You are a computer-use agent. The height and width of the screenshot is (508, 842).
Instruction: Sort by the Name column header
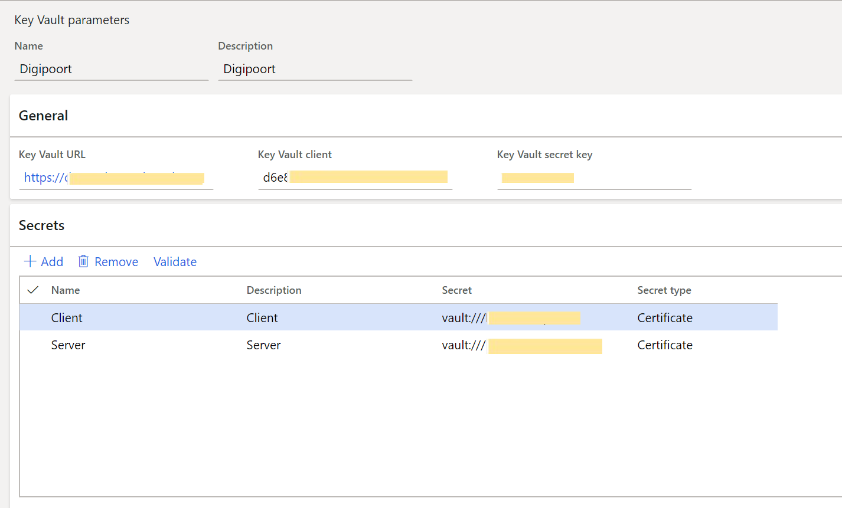click(66, 290)
